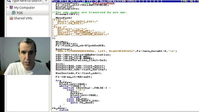
Task: Click the 'DocClear;' line
Action: click(64, 49)
